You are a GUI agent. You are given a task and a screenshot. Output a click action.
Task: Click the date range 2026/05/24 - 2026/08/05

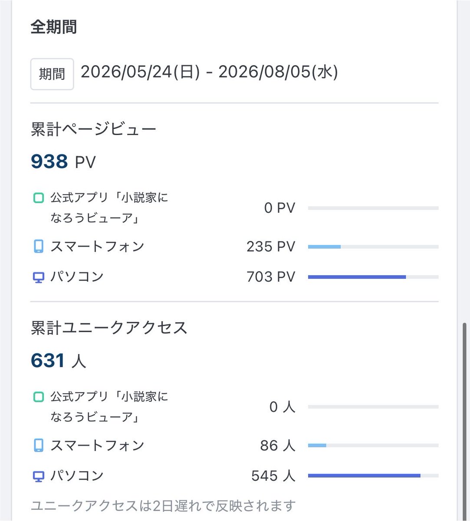(209, 73)
